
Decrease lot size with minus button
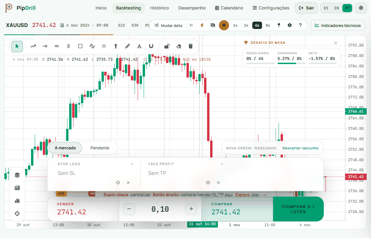[x=129, y=209]
